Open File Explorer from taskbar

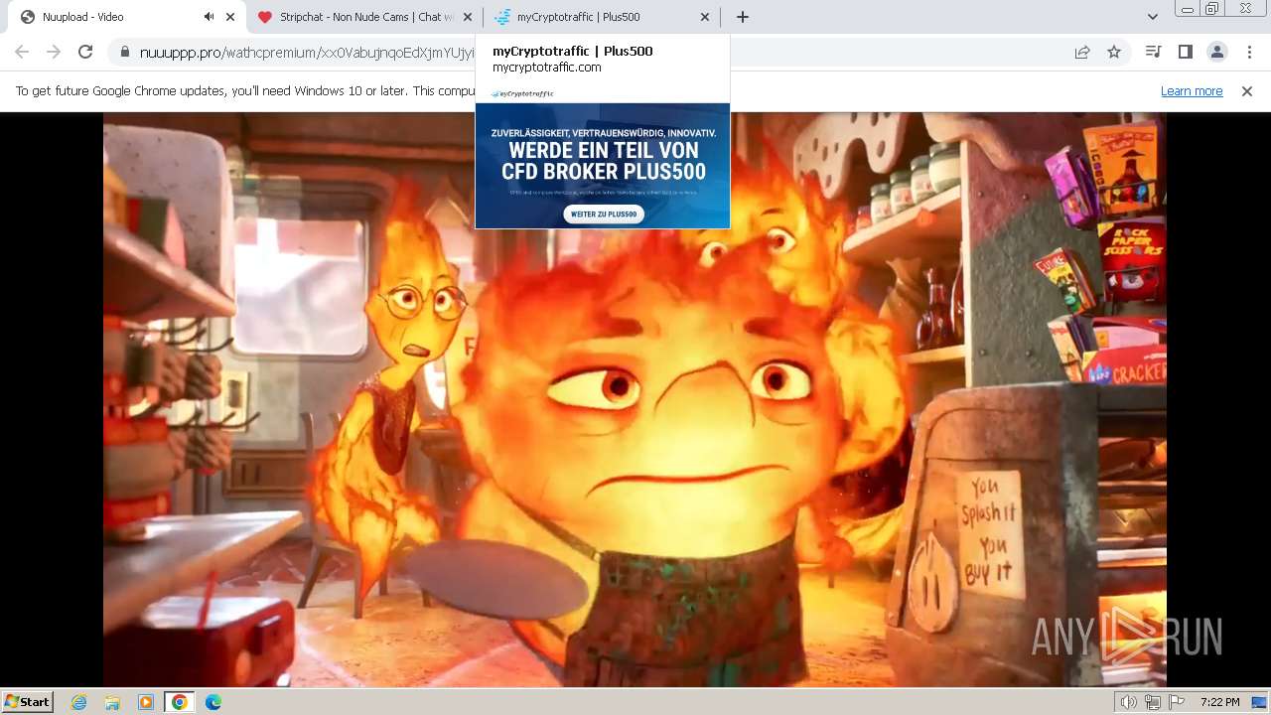point(112,702)
